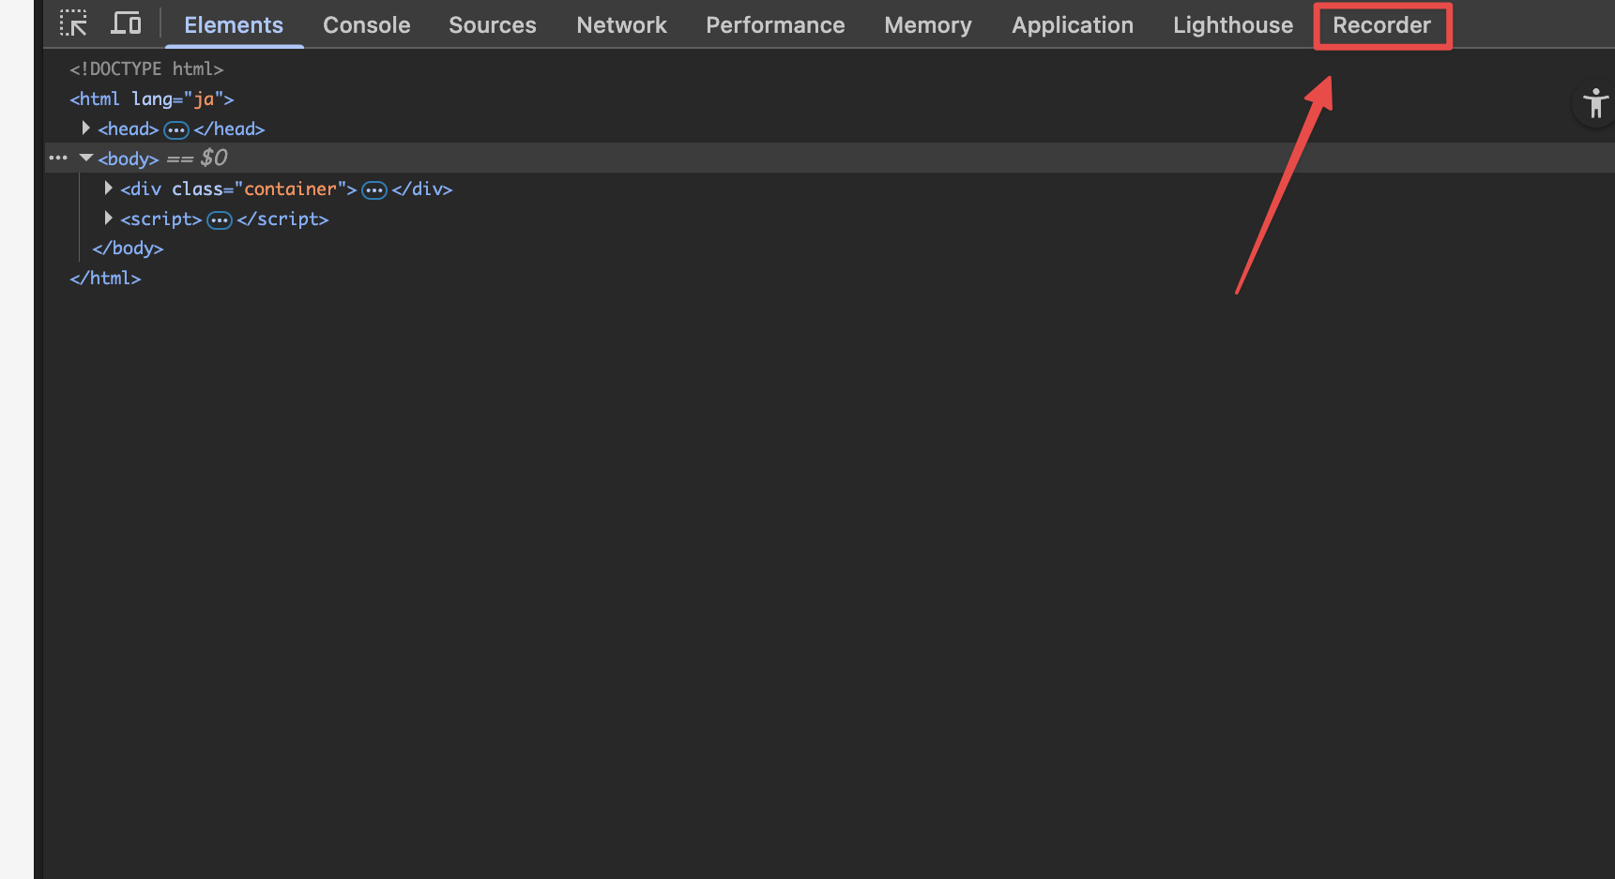Click the == $0 marker text
The width and height of the screenshot is (1615, 879).
point(197,158)
